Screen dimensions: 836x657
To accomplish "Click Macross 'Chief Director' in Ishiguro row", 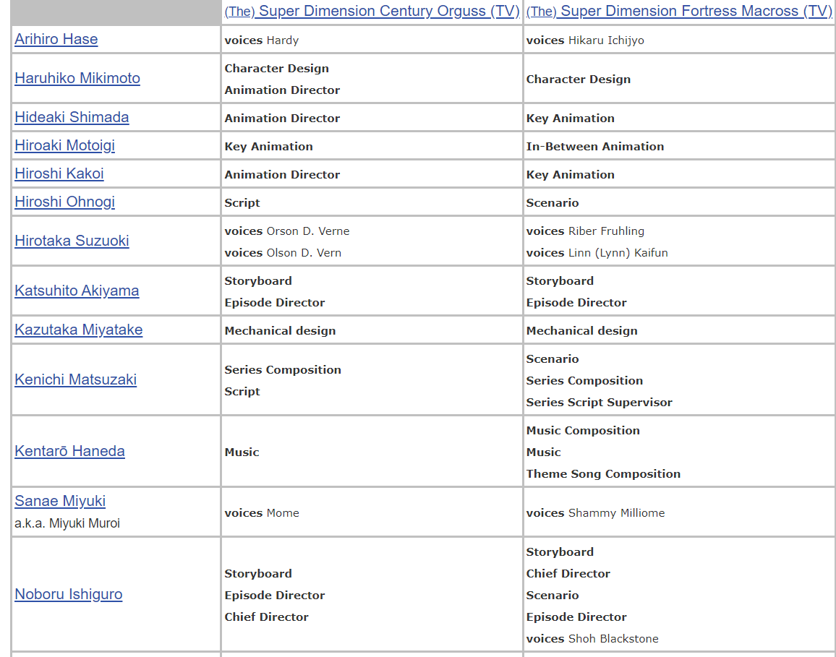I will [568, 574].
